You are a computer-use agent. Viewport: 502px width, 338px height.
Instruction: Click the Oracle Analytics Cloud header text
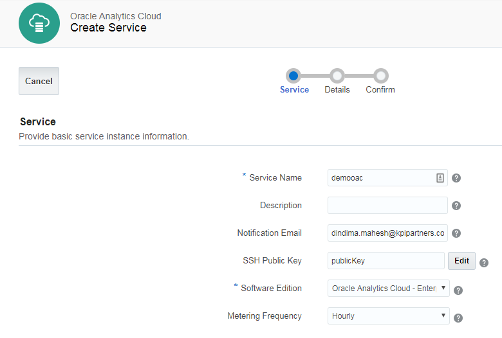point(116,16)
